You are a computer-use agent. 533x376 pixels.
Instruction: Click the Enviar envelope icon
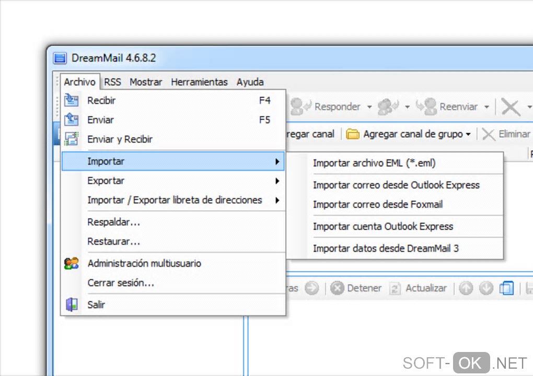pos(72,120)
